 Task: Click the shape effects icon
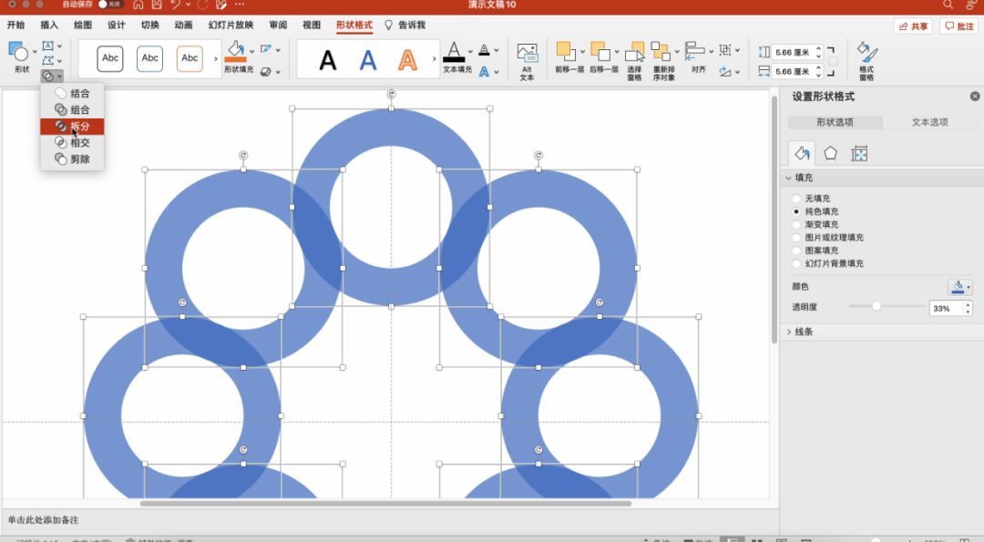click(266, 72)
